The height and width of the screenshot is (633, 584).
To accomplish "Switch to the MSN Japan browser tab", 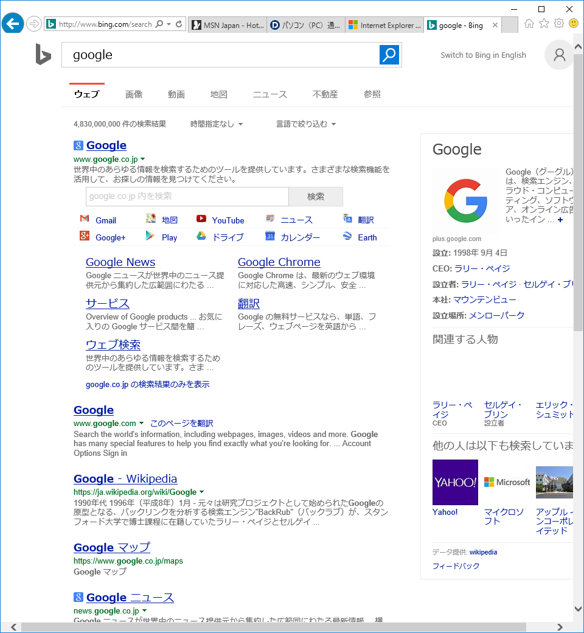I will (x=228, y=25).
